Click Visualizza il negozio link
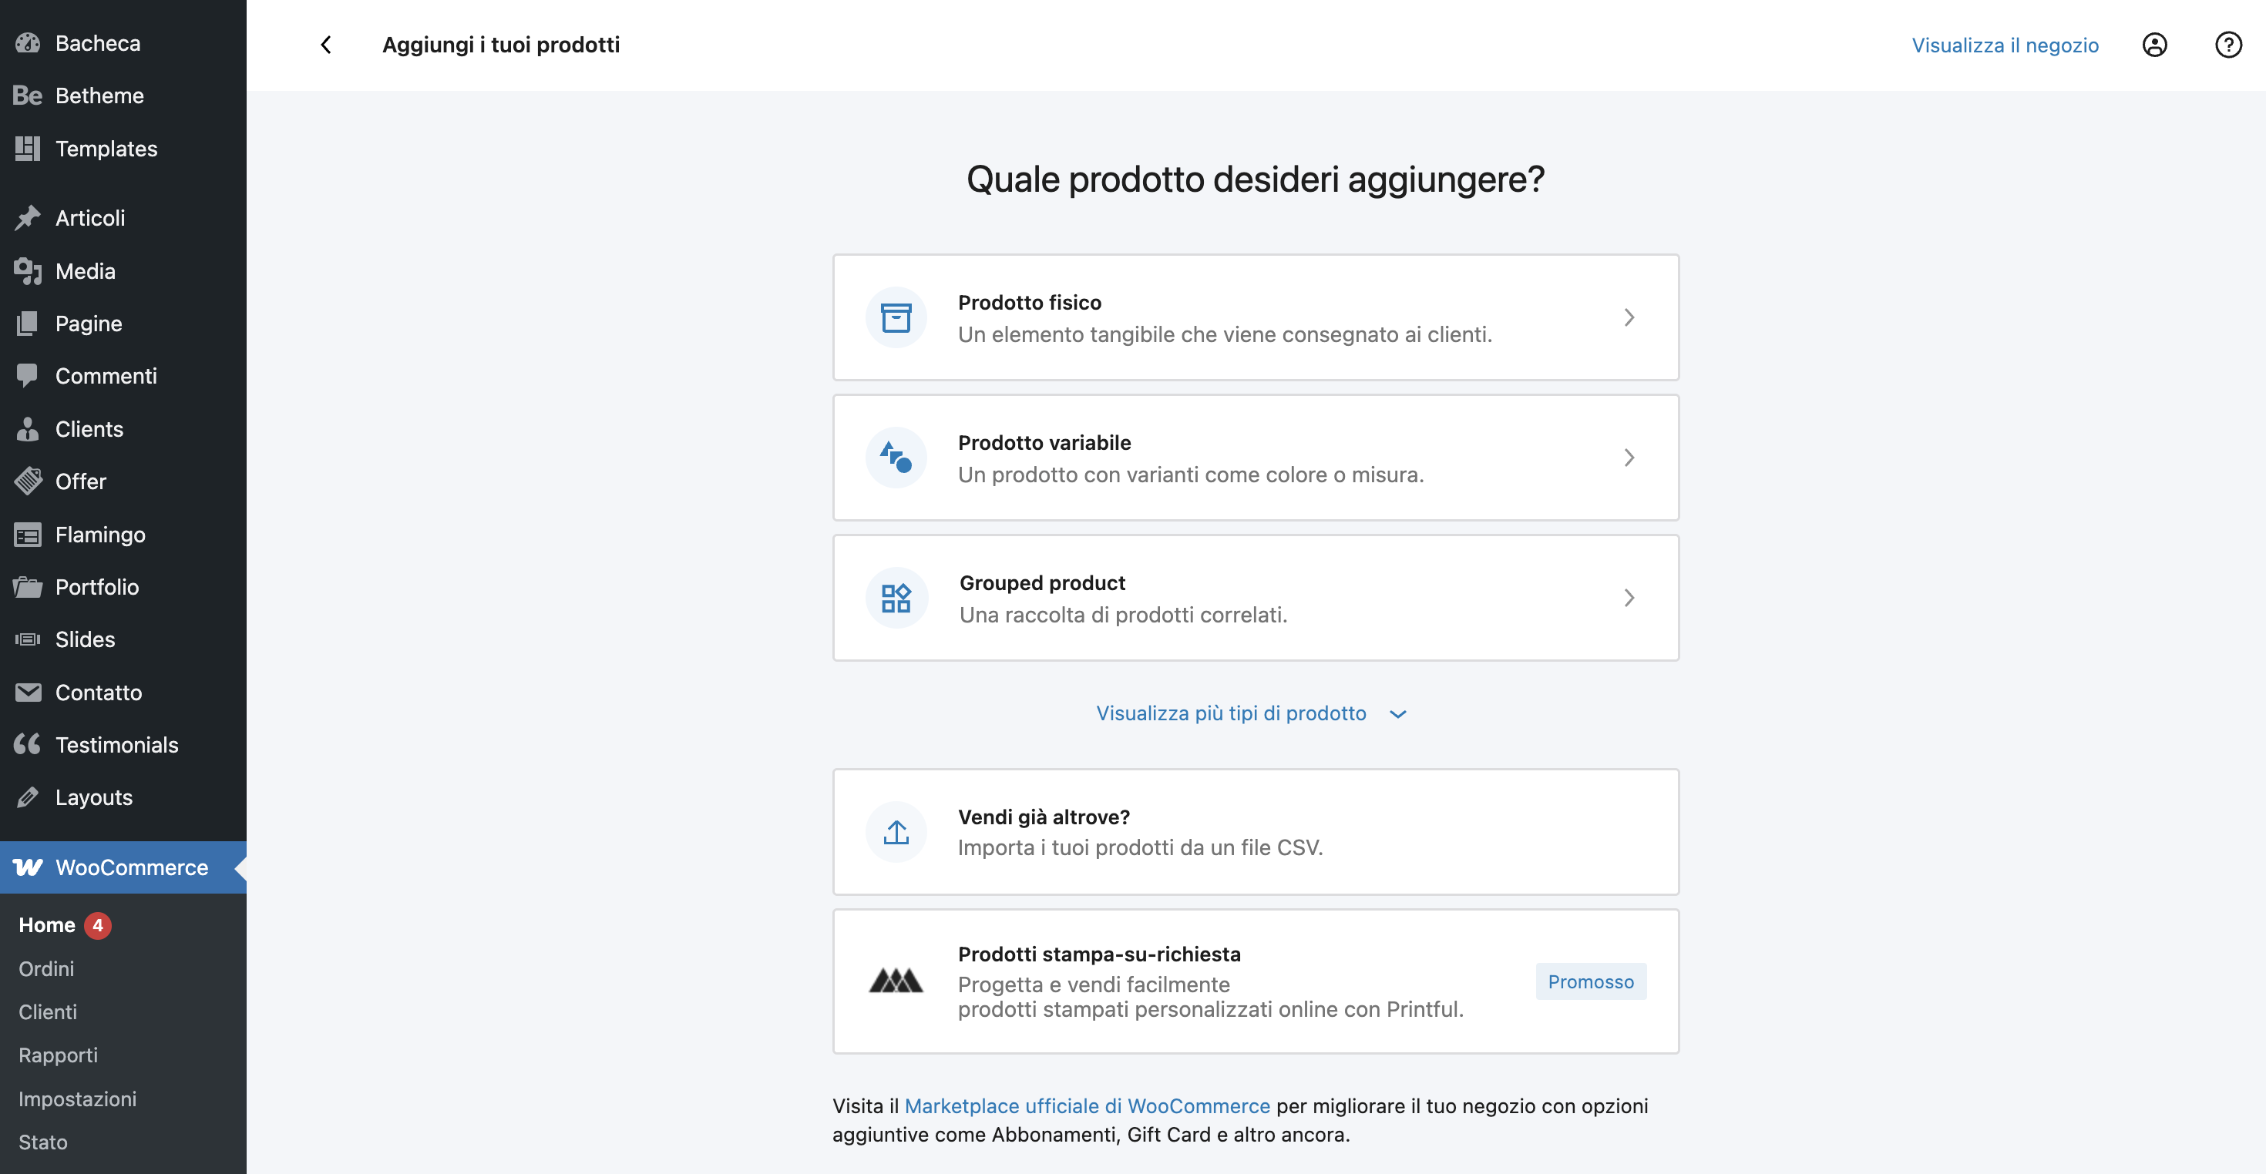Image resolution: width=2266 pixels, height=1174 pixels. pyautogui.click(x=2005, y=45)
